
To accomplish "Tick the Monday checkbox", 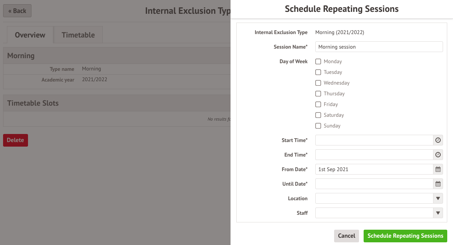I will point(318,61).
